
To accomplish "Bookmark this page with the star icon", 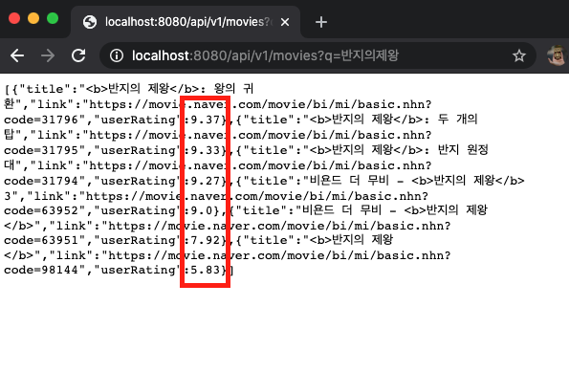I will pos(519,55).
